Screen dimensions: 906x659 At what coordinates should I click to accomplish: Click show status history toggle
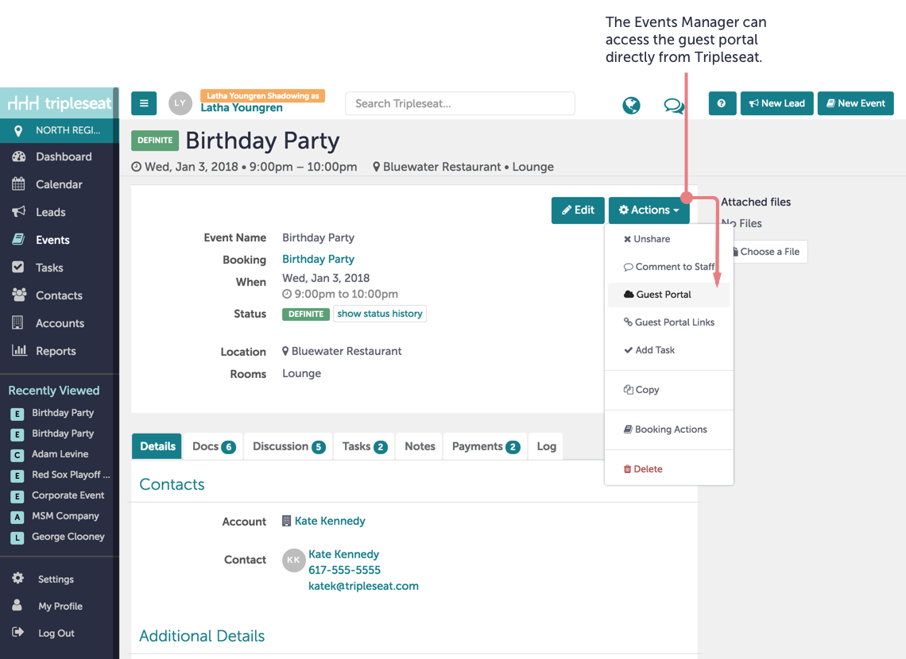379,314
